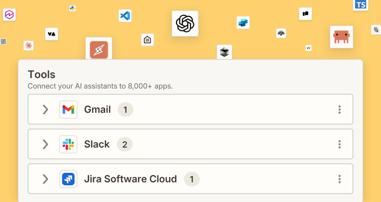The width and height of the screenshot is (381, 202).
Task: Click the orange pixel creature icon
Action: click(341, 37)
